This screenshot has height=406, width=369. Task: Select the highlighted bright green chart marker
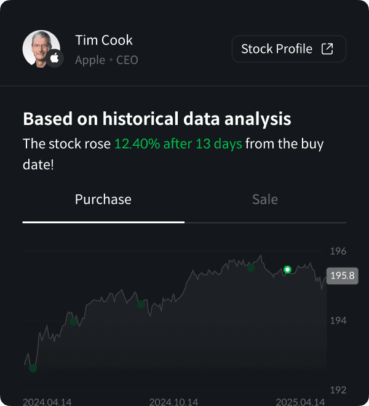click(x=287, y=269)
